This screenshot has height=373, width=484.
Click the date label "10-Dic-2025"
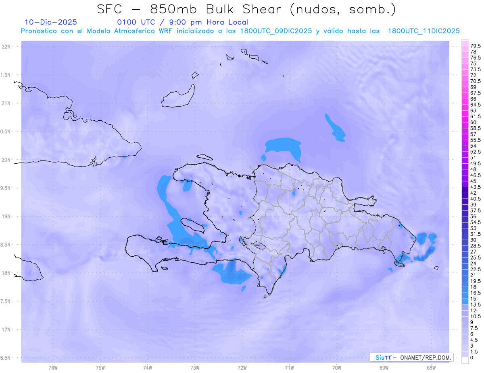pos(50,22)
